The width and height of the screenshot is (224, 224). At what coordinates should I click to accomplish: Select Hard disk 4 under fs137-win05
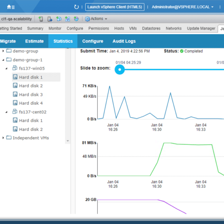coord(31,103)
